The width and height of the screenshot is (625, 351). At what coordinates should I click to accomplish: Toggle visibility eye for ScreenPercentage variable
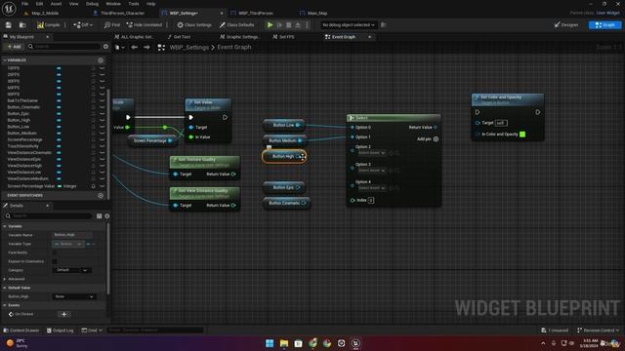(102, 139)
